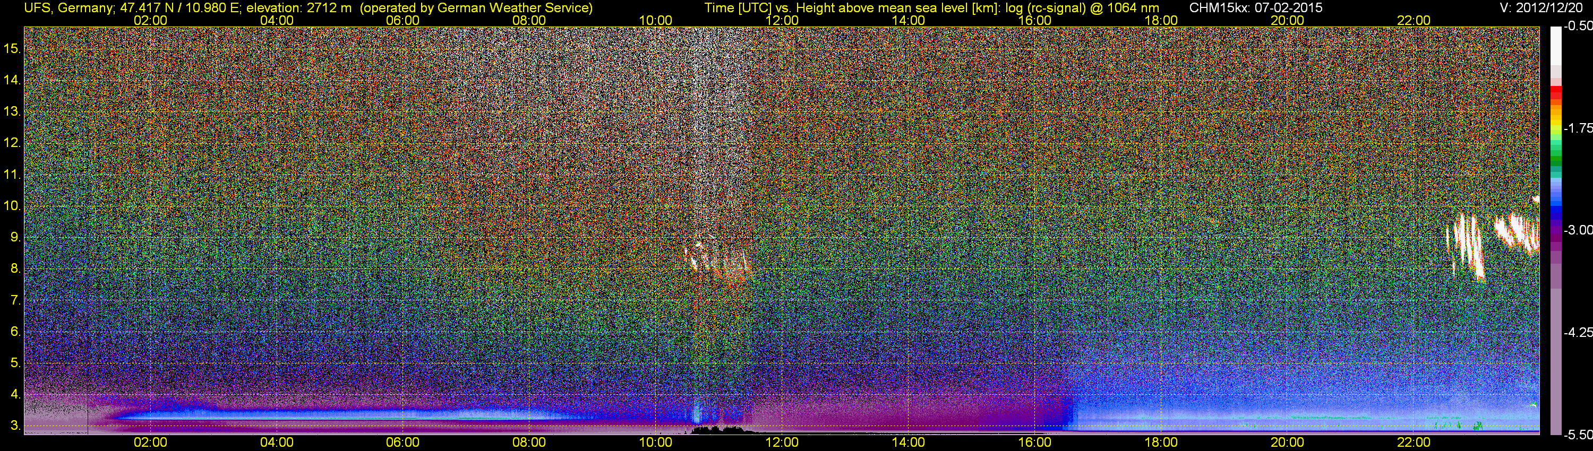The height and width of the screenshot is (451, 1593).
Task: Click the "6." km height axis label
Action: click(15, 331)
